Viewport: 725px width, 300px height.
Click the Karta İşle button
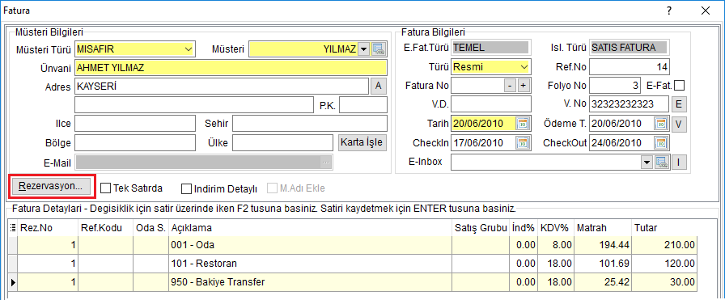click(362, 142)
